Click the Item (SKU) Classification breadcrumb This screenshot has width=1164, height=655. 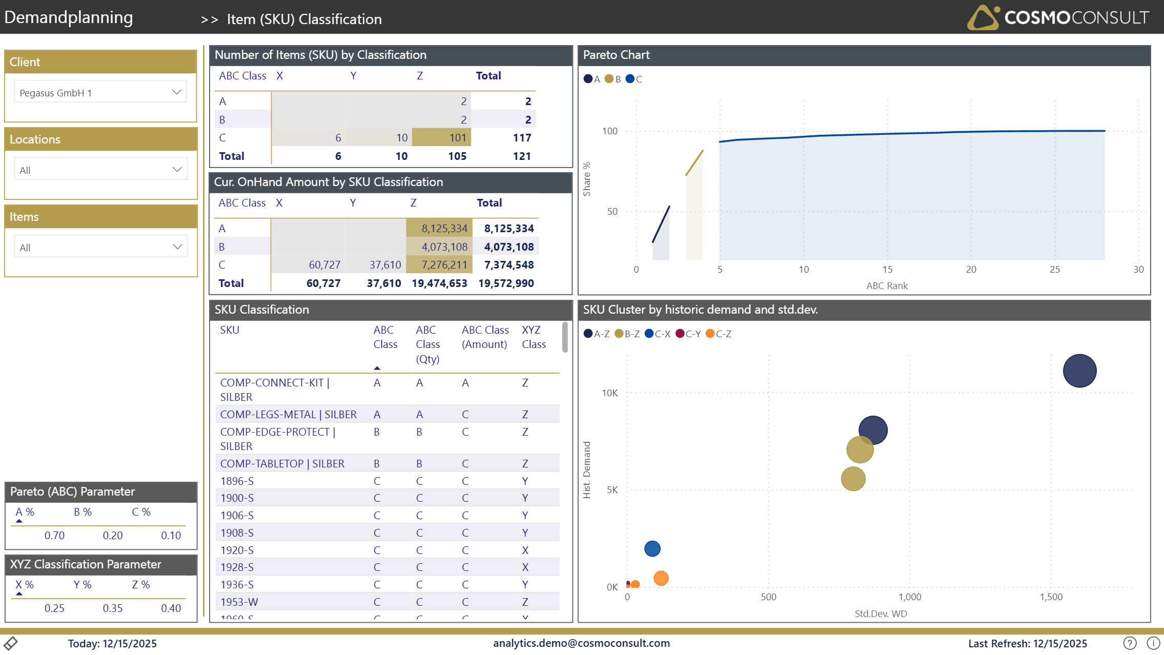coord(304,19)
